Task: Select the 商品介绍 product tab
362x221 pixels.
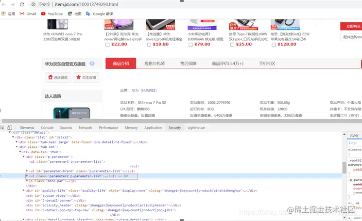Action: pos(121,63)
